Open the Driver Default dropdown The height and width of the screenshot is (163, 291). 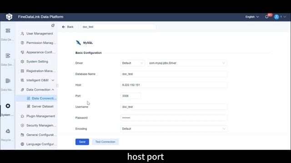click(132, 63)
